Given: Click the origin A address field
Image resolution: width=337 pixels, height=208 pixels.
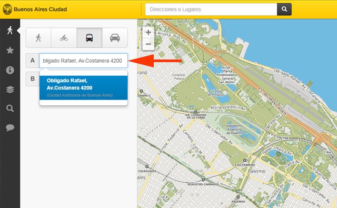Looking at the screenshot, I should [x=83, y=61].
